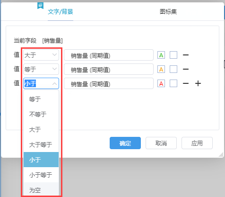The image size is (225, 197).
Task: Click the orange A text color icon
Action: 161,69
